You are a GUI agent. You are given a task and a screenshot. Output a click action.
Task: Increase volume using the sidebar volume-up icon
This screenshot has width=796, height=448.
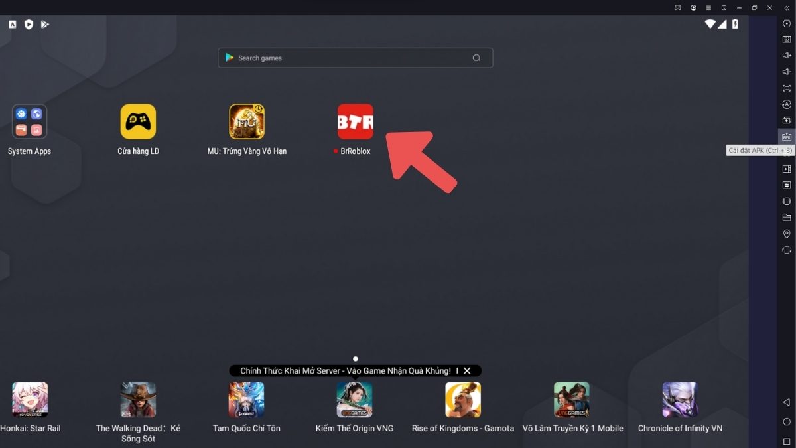(786, 54)
